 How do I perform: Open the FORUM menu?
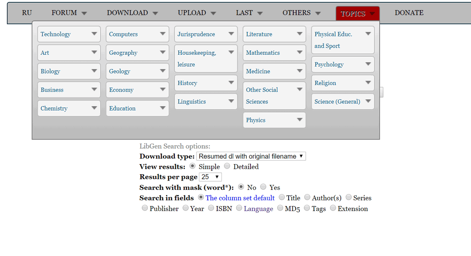(69, 13)
